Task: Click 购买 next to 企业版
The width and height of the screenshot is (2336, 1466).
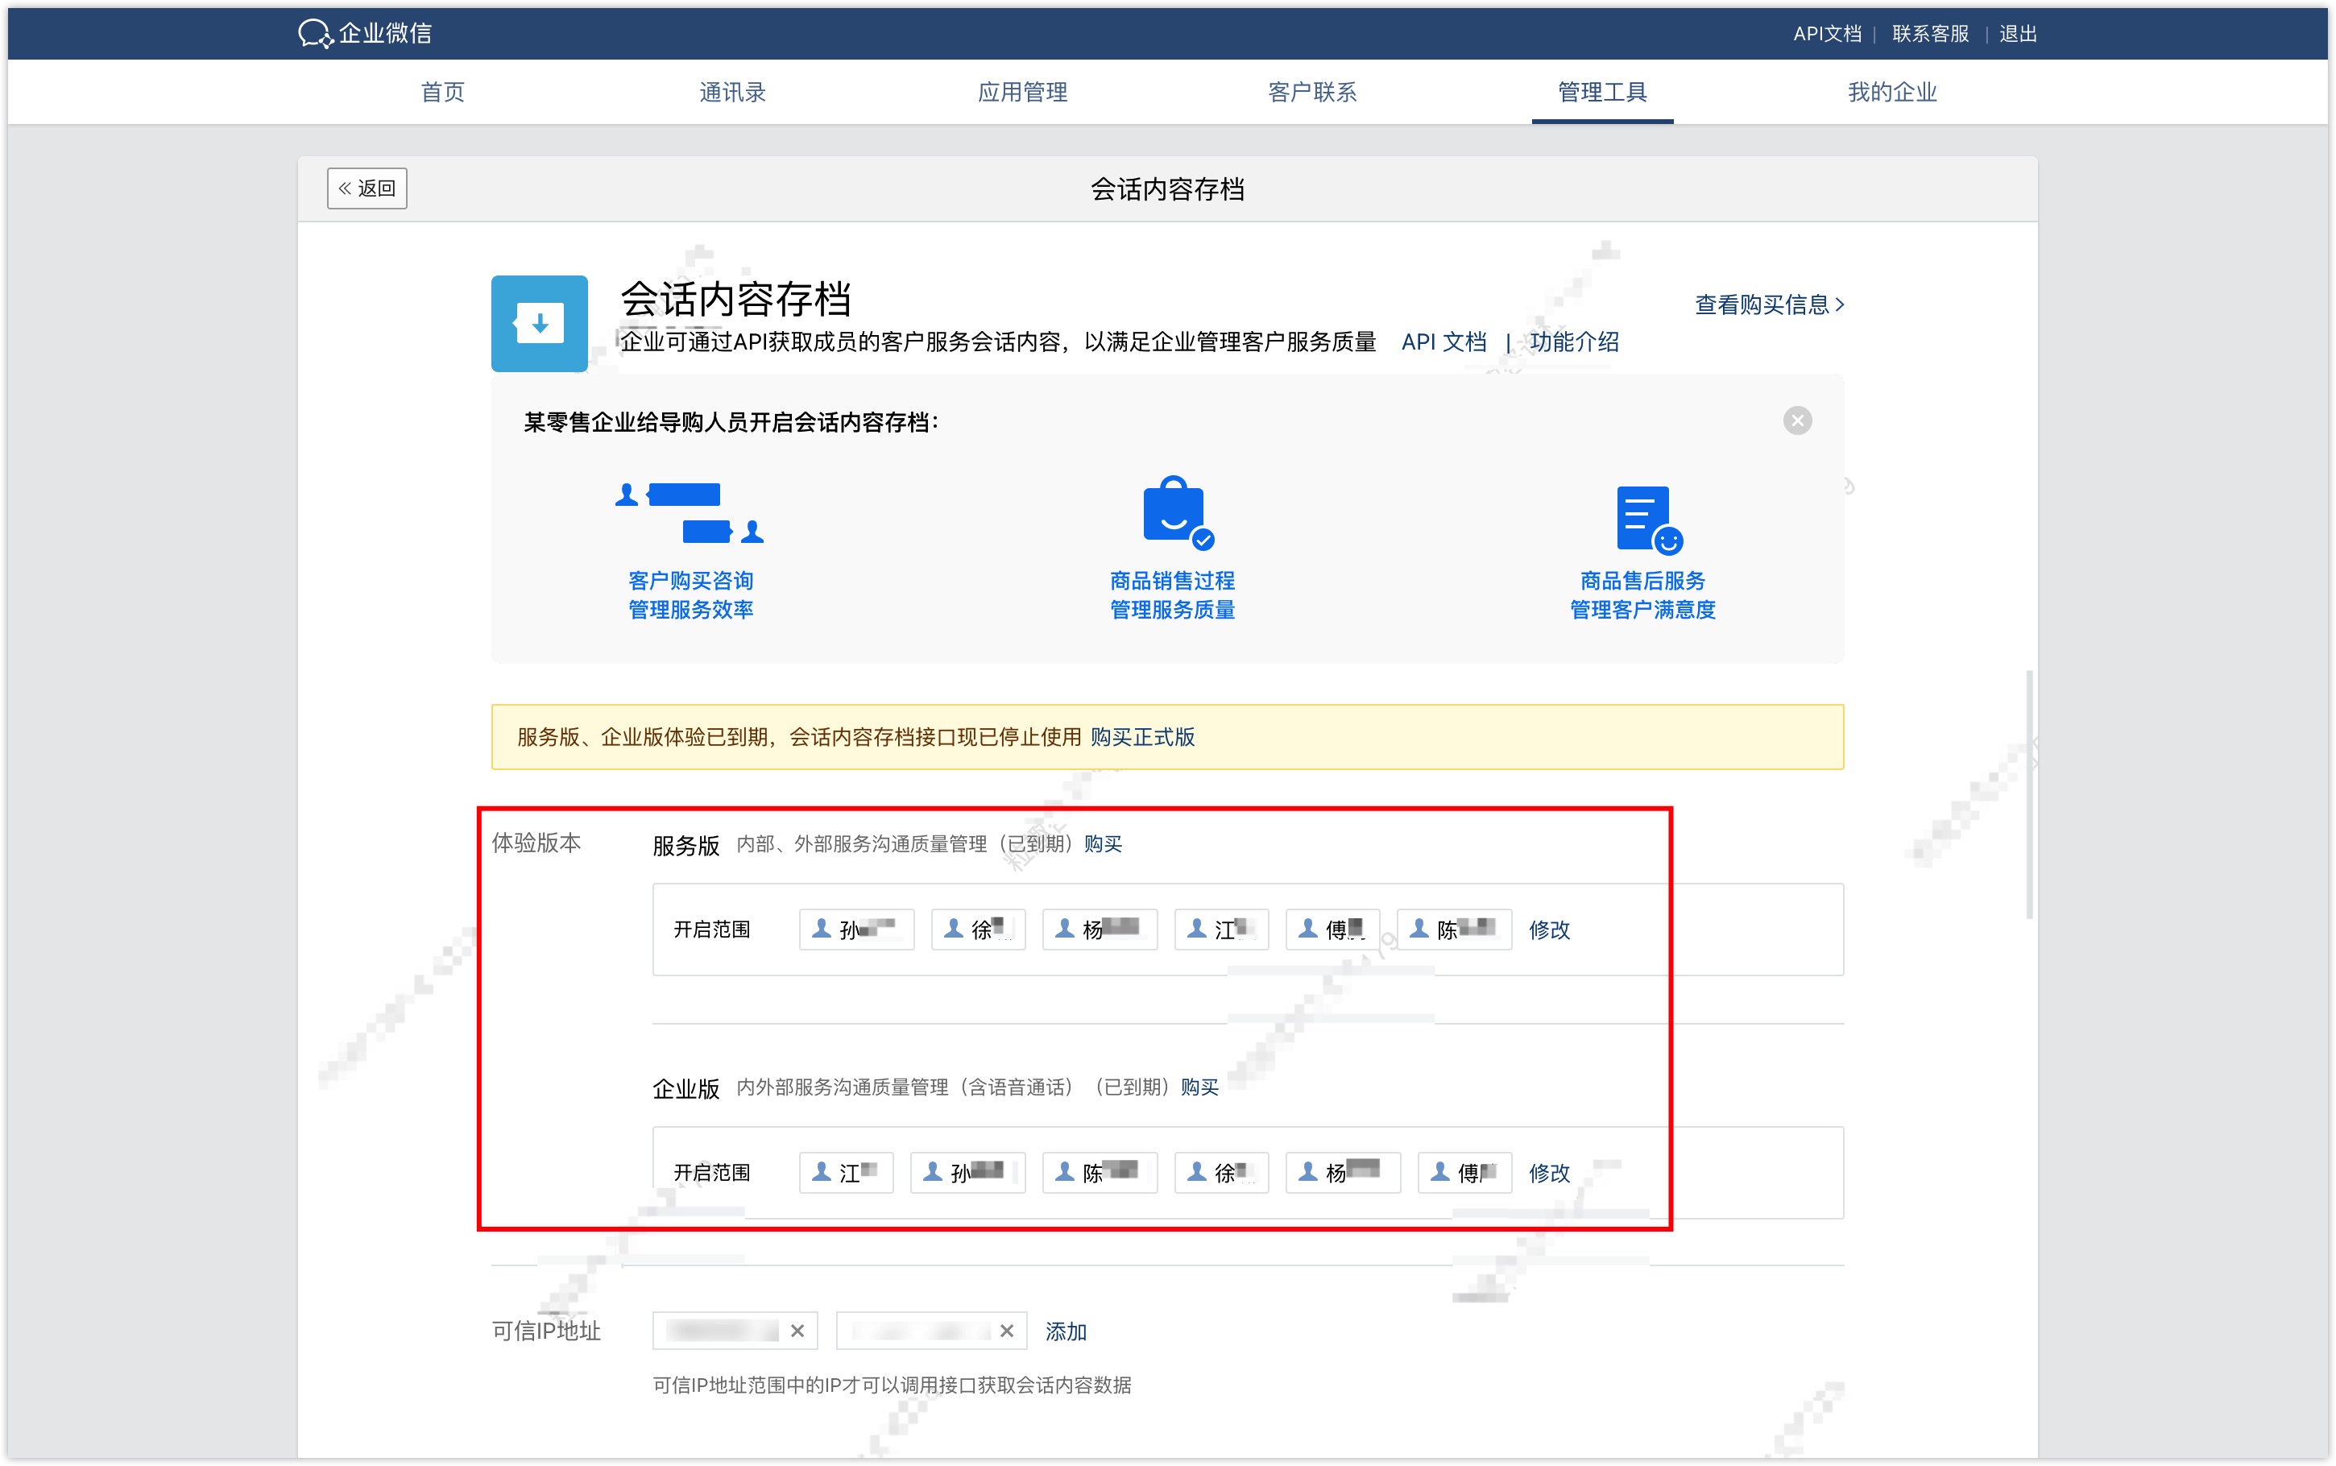Action: tap(1199, 1087)
